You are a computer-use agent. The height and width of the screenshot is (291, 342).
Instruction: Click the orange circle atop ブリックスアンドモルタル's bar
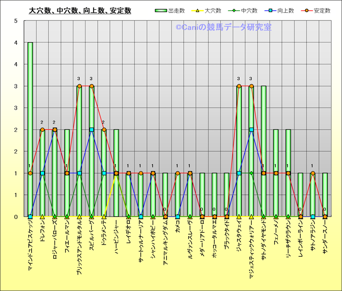(x=79, y=86)
